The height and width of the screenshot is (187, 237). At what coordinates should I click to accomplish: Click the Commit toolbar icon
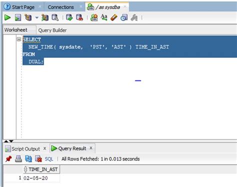pos(69,17)
